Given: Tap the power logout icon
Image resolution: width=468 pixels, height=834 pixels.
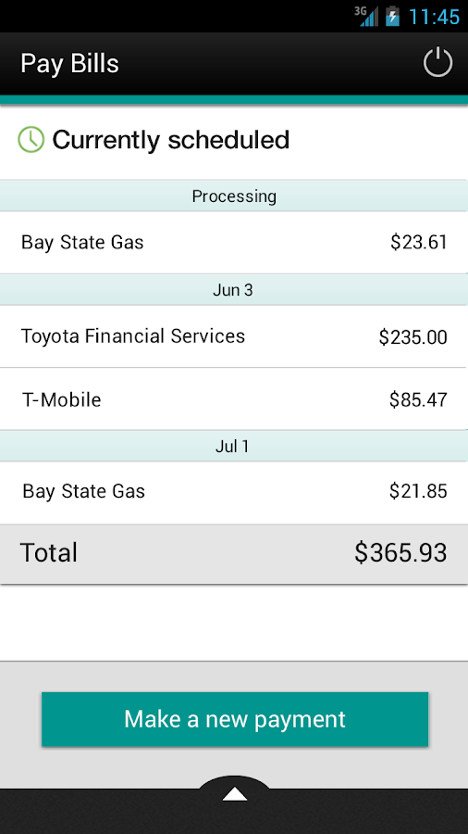Looking at the screenshot, I should [x=437, y=63].
